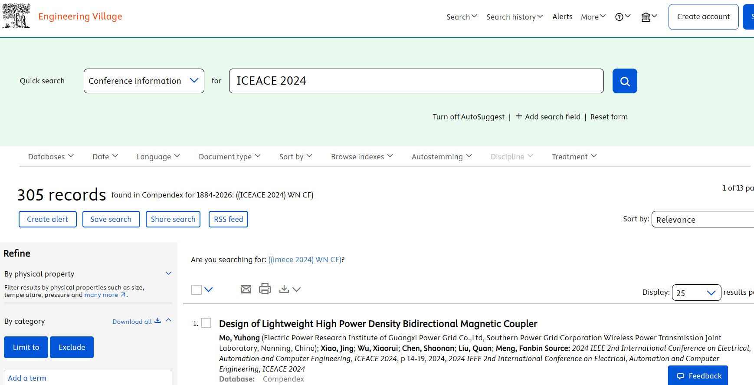Open the Display 25 results dropdown
Viewport: 754px width, 385px height.
696,293
